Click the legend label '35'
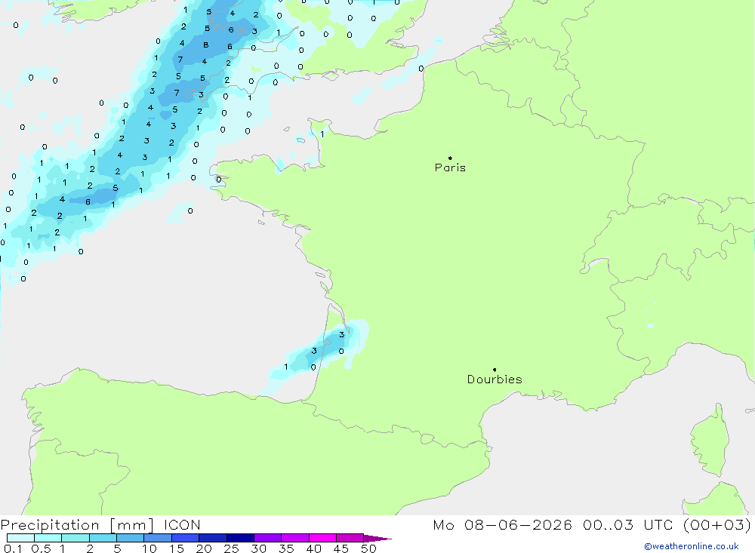 click(286, 548)
